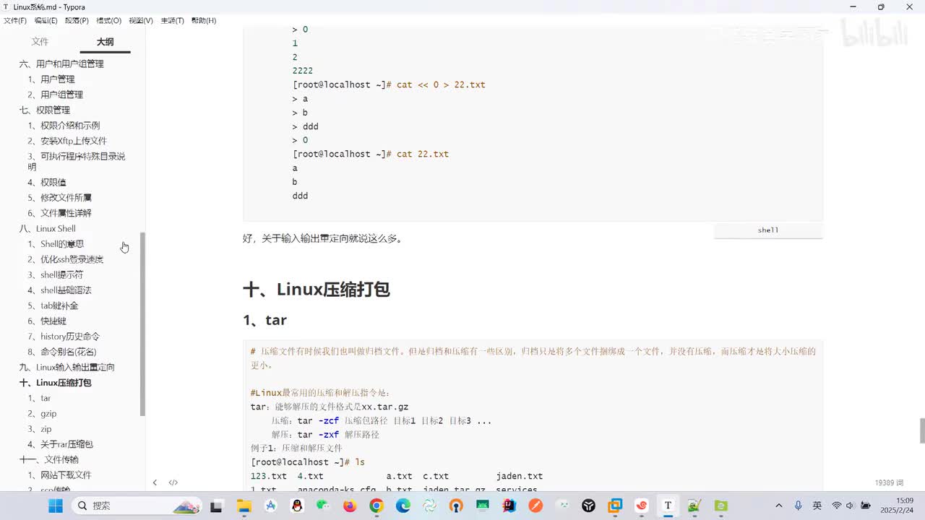Go to 1、用户管理 outline entry
Image resolution: width=925 pixels, height=520 pixels.
(x=51, y=79)
